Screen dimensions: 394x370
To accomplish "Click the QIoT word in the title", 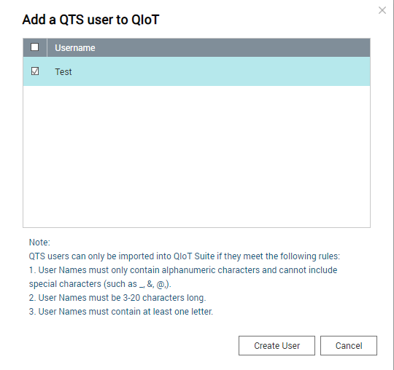I will click(x=145, y=20).
